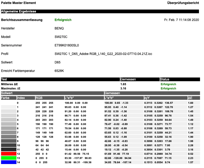Select the model value 'SW270C'
204x168 pixels.
tap(61, 37)
